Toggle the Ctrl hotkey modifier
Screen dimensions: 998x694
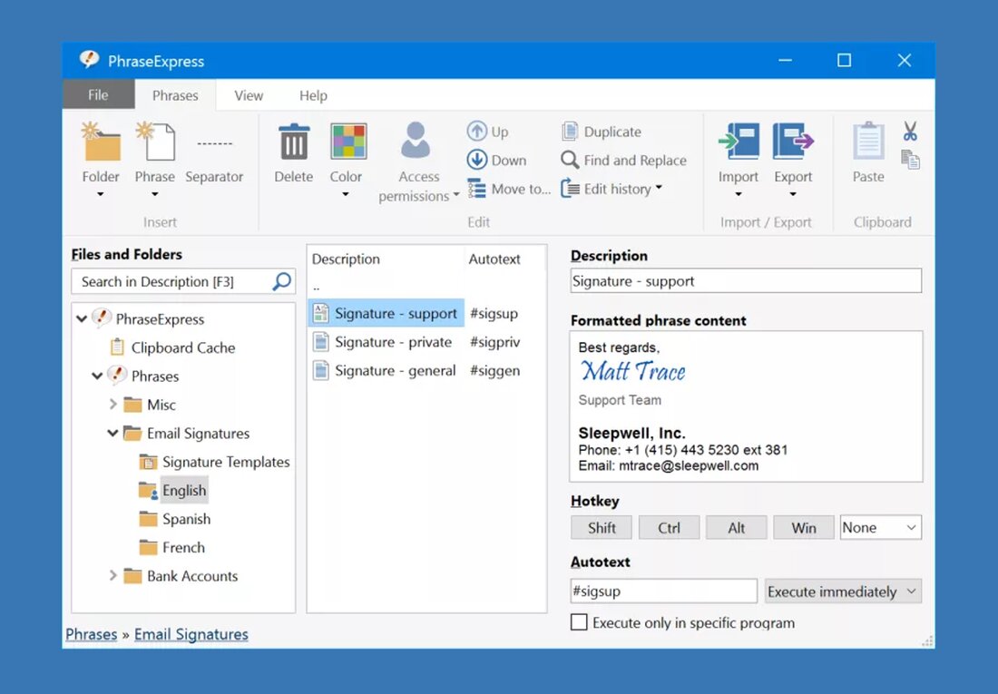(x=669, y=528)
